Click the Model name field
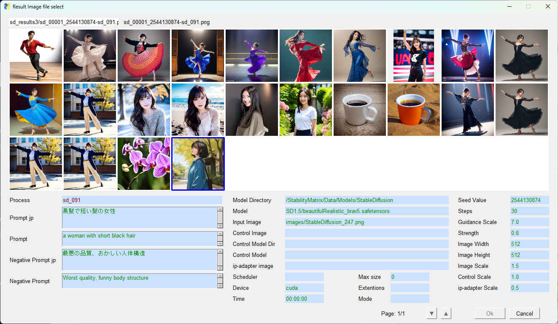 pos(367,211)
